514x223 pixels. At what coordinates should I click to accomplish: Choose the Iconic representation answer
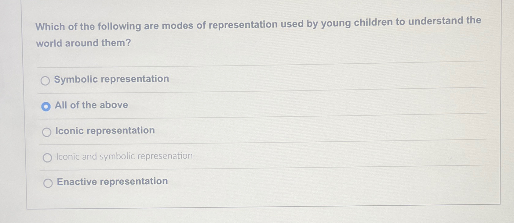47,132
